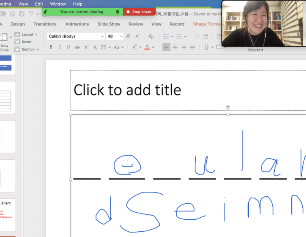Open the font size 48 combo box
The height and width of the screenshot is (237, 306).
tap(114, 36)
